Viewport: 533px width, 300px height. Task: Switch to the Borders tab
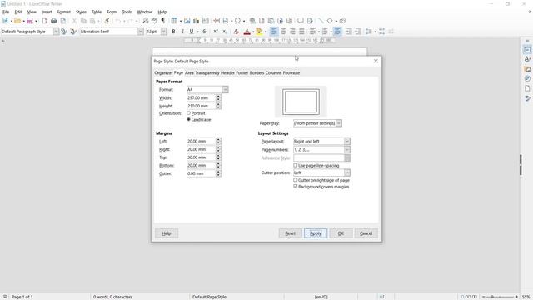point(257,72)
